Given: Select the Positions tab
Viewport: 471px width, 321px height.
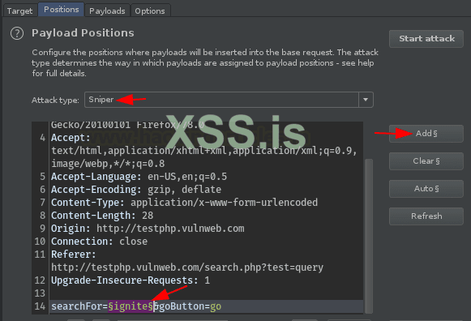Looking at the screenshot, I should 62,10.
